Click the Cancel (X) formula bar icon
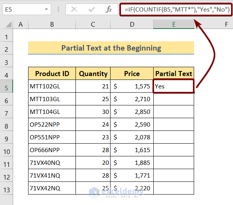Viewport: 233px width, 205px height. click(74, 9)
